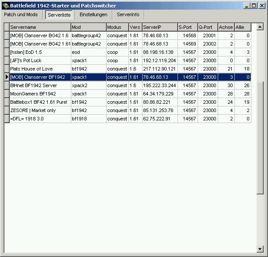This screenshot has height=257, width=268.
Task: Open the Einstellungen tab
Action: [x=94, y=14]
